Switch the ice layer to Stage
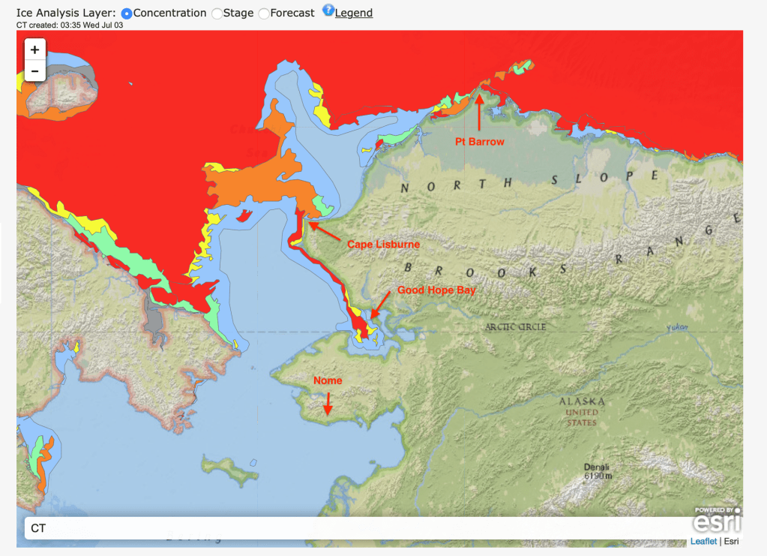 point(217,14)
